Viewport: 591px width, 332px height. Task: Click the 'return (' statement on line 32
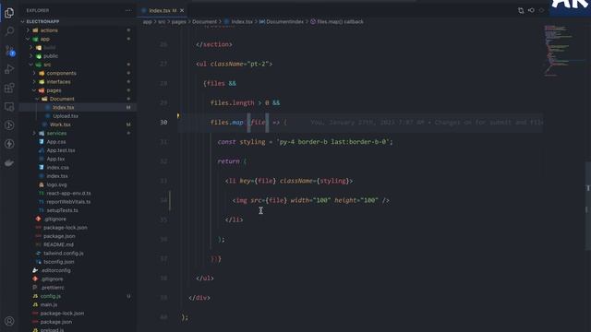tap(232, 161)
